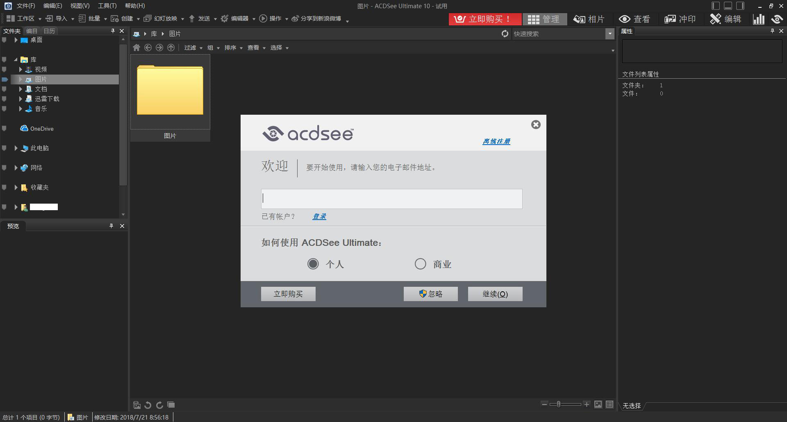The height and width of the screenshot is (422, 787).
Task: Open the 排序 sort dropdown
Action: (x=233, y=48)
